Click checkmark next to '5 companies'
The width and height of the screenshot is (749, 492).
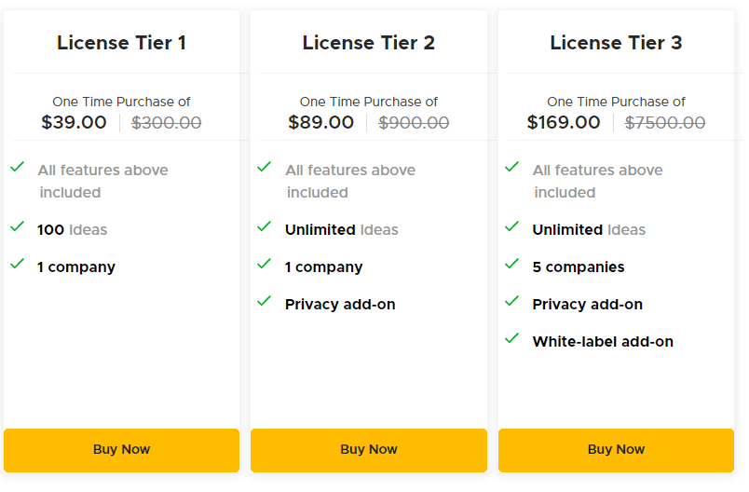pos(511,264)
